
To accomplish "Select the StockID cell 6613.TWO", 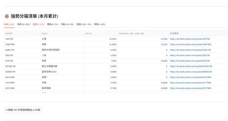I will (22, 77).
